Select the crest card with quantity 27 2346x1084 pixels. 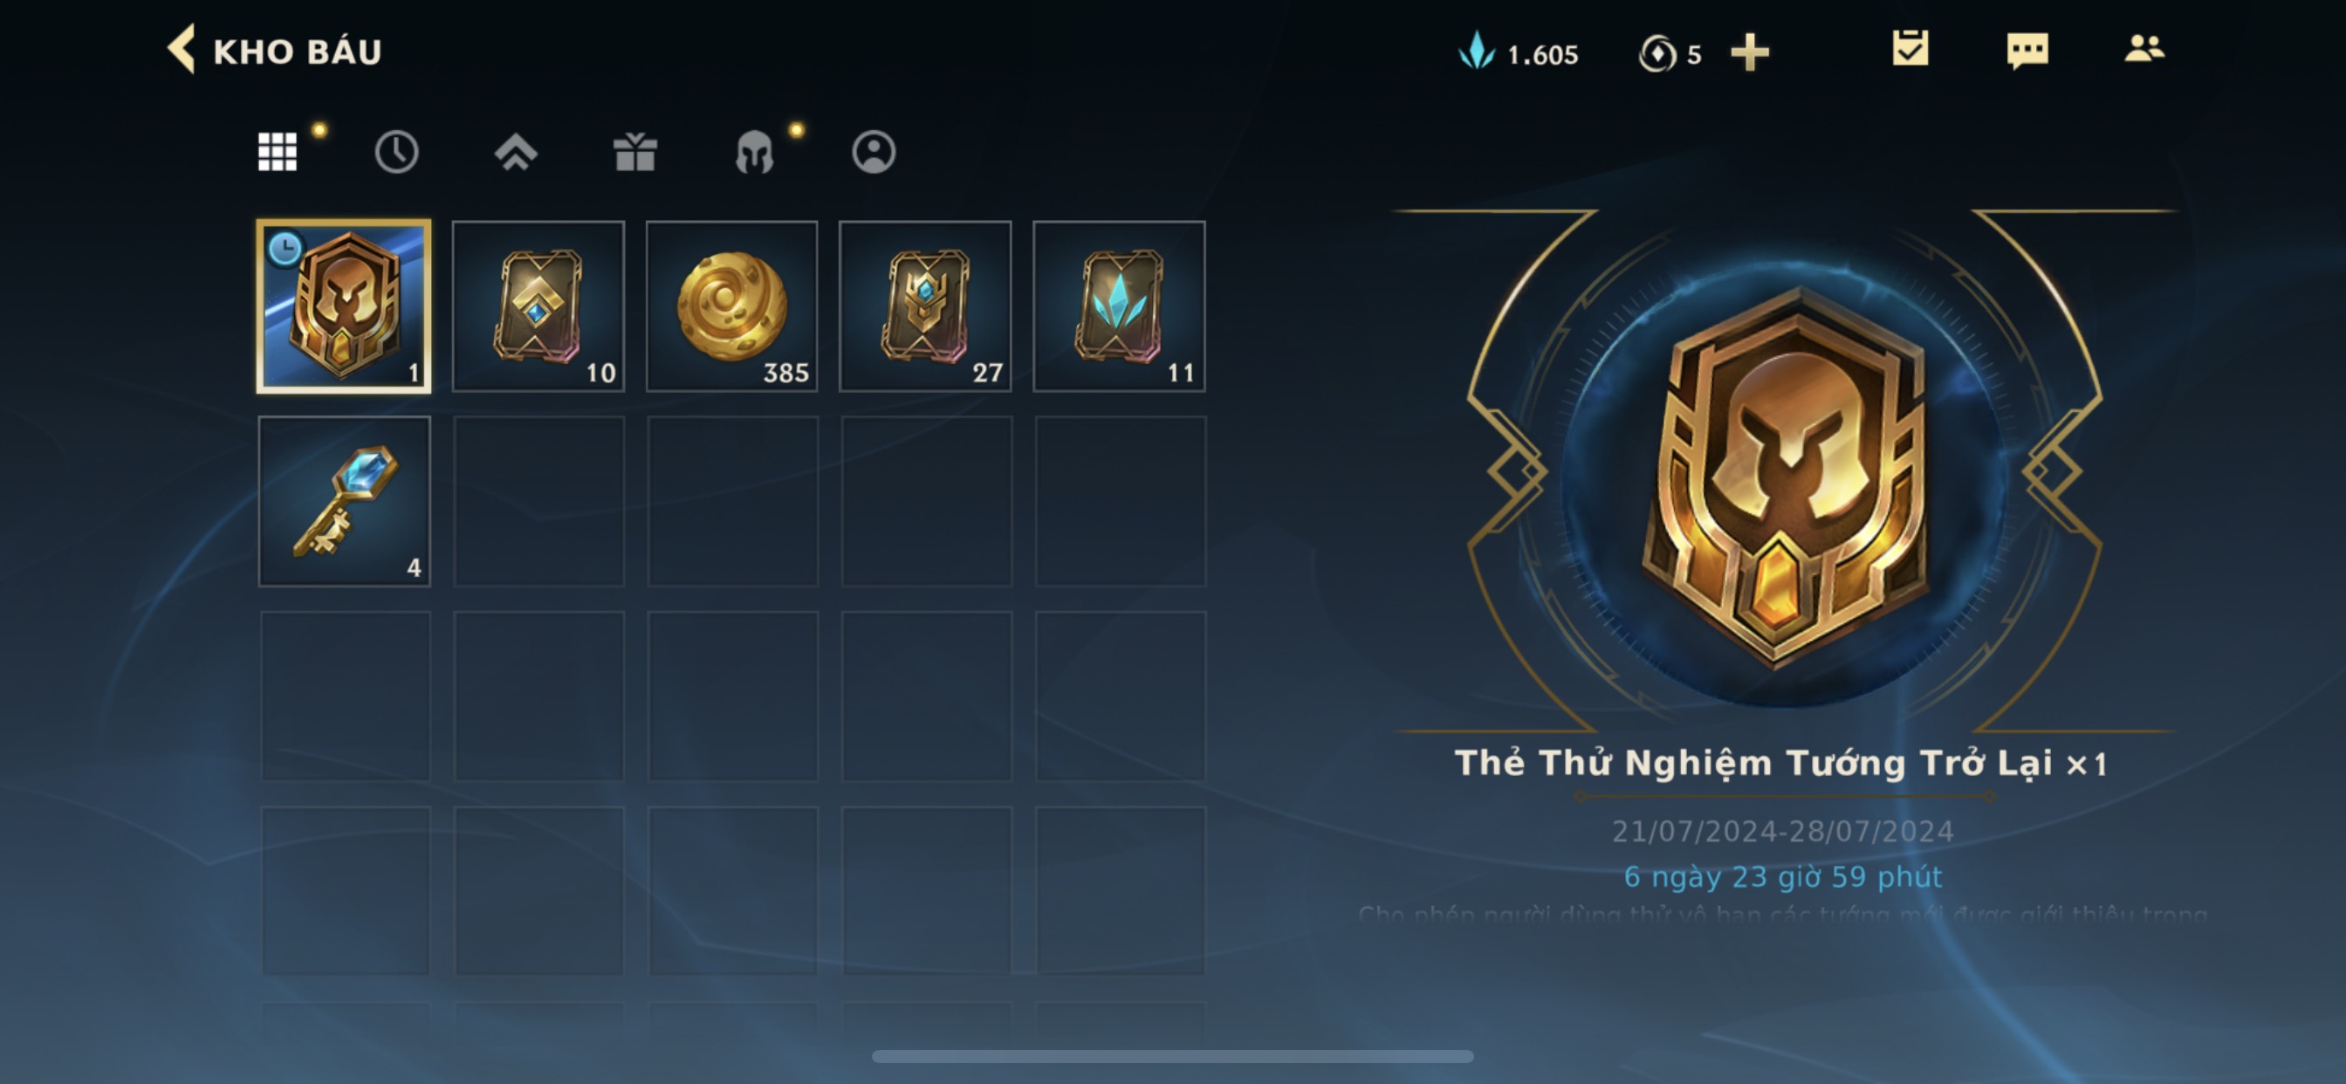(x=925, y=306)
